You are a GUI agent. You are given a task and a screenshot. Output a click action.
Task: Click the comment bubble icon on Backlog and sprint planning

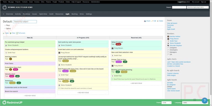pos(112,79)
